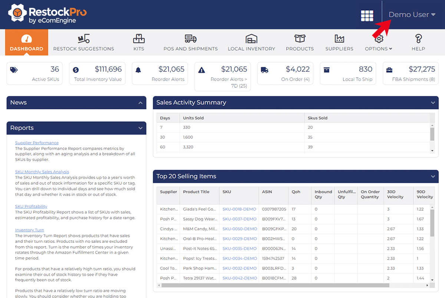Open the Supplier Performance report link
Screen dimensions: 445x298
click(37, 143)
